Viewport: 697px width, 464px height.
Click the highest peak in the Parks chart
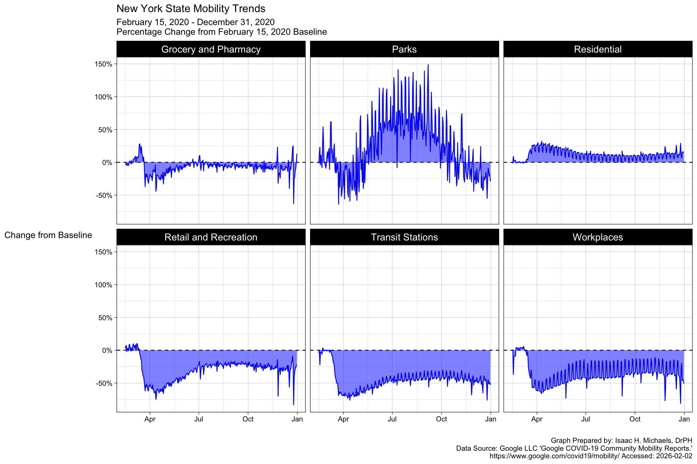(x=428, y=65)
